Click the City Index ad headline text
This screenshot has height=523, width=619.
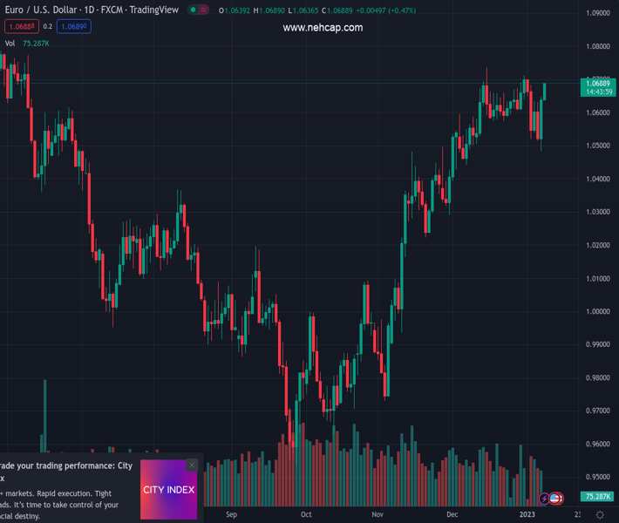65,472
